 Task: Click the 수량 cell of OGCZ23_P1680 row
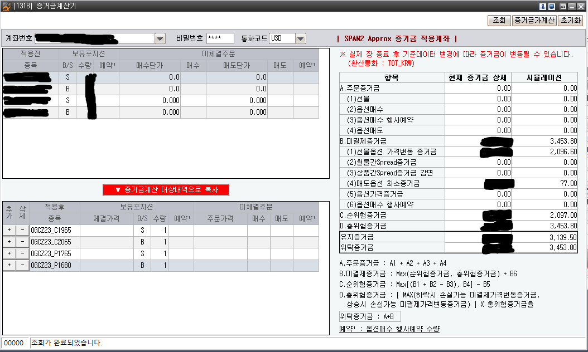pos(160,266)
